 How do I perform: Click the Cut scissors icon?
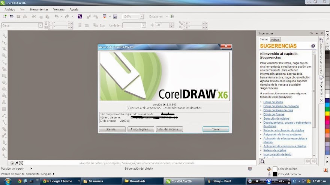point(34,16)
